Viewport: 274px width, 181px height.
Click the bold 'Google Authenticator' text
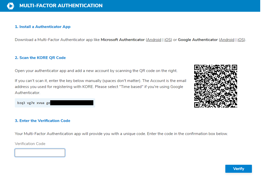[198, 40]
